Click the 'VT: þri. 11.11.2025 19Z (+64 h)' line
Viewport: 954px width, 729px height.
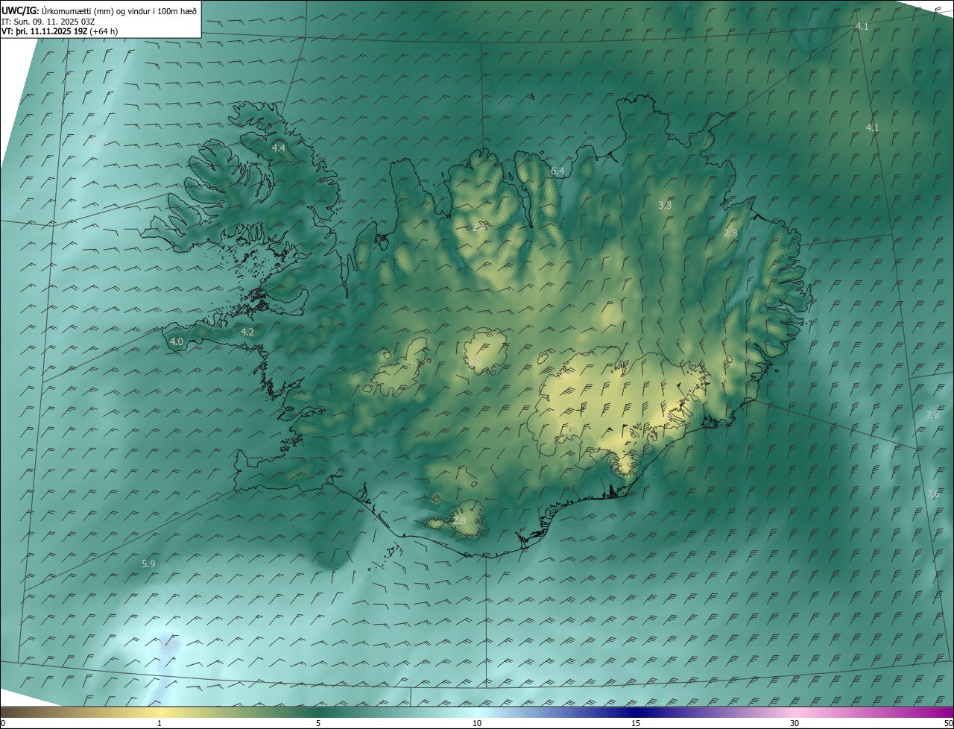[60, 31]
